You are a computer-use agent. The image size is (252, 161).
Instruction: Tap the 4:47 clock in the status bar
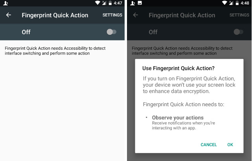point(118,3)
